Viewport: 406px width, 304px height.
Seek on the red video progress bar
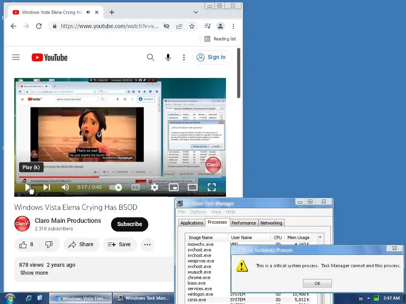point(120,177)
